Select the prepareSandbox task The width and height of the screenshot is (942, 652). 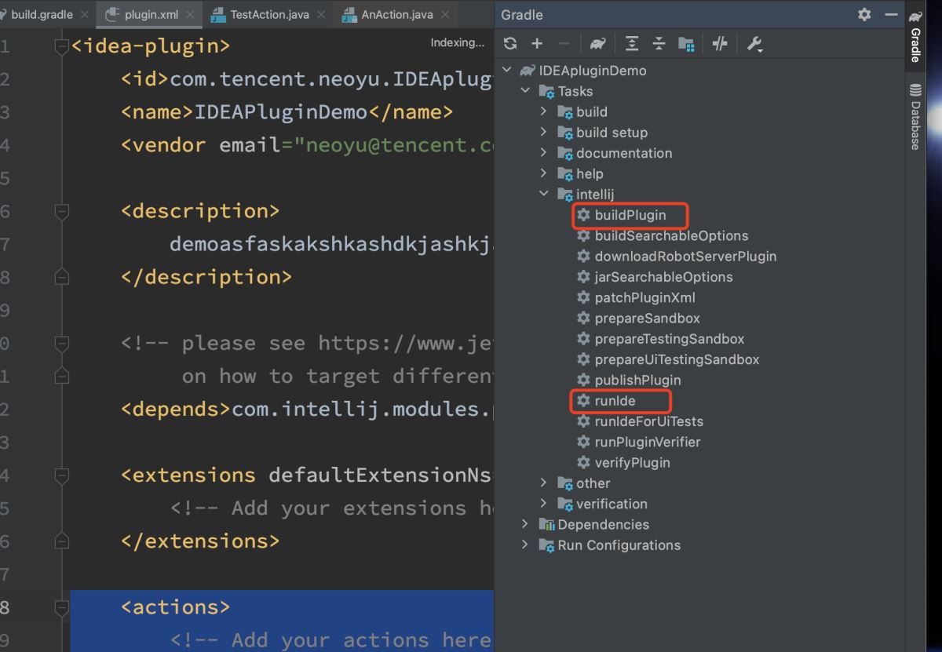(x=647, y=318)
